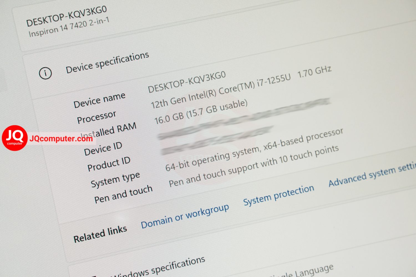
Task: Click the 64-bit operating system value
Action: point(254,150)
